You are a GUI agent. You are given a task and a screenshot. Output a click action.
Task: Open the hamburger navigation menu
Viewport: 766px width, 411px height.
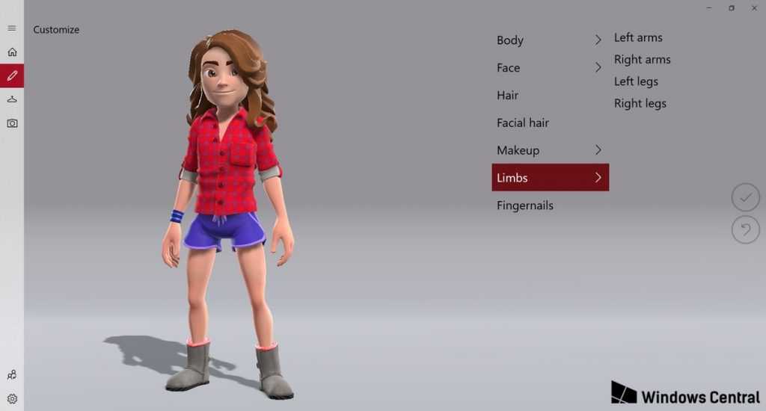tap(12, 28)
